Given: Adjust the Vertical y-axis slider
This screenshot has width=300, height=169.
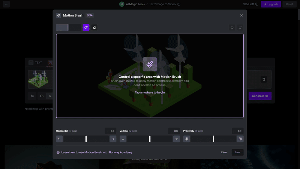Looking at the screenshot, I should 150,139.
